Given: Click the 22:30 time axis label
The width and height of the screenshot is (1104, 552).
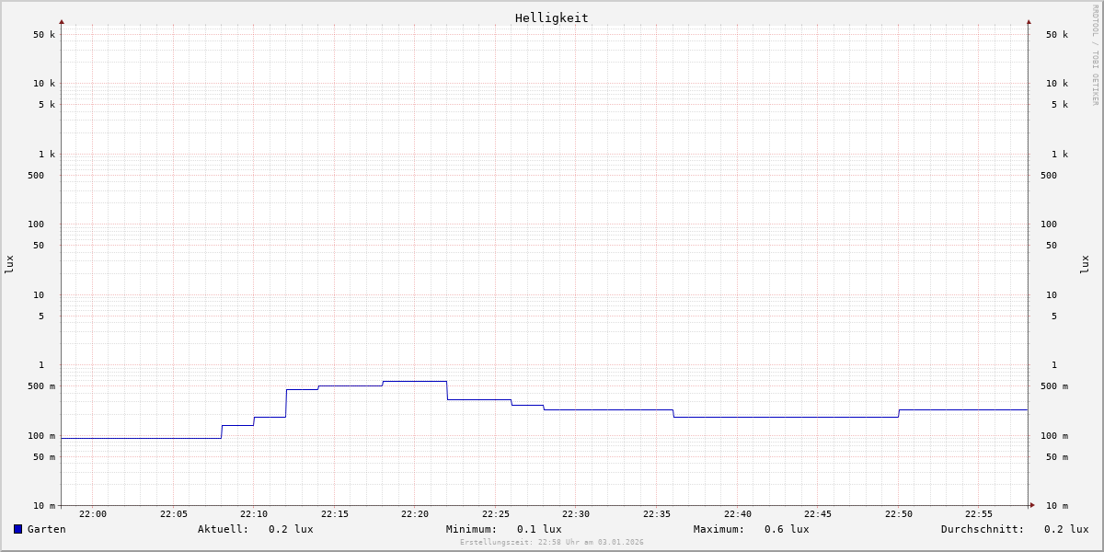Looking at the screenshot, I should coord(576,514).
